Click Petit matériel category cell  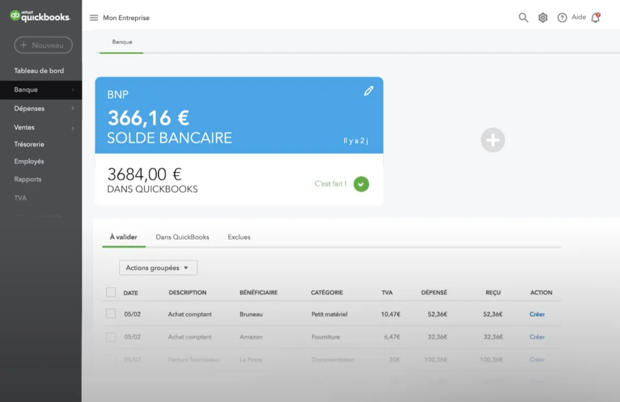click(x=330, y=314)
